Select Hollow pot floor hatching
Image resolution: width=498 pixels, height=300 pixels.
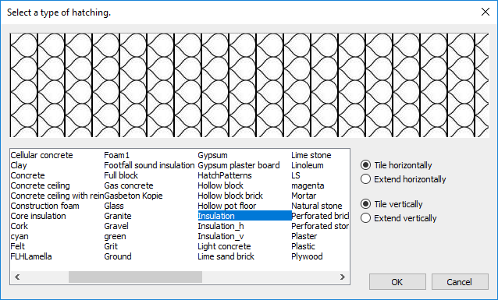point(227,206)
